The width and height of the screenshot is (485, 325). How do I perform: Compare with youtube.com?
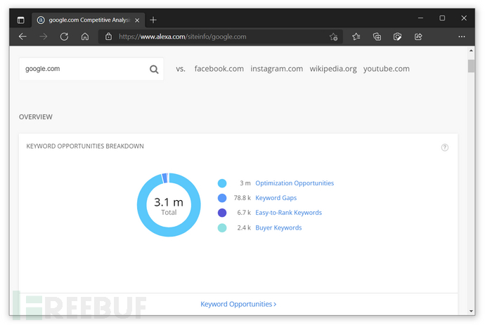(387, 69)
